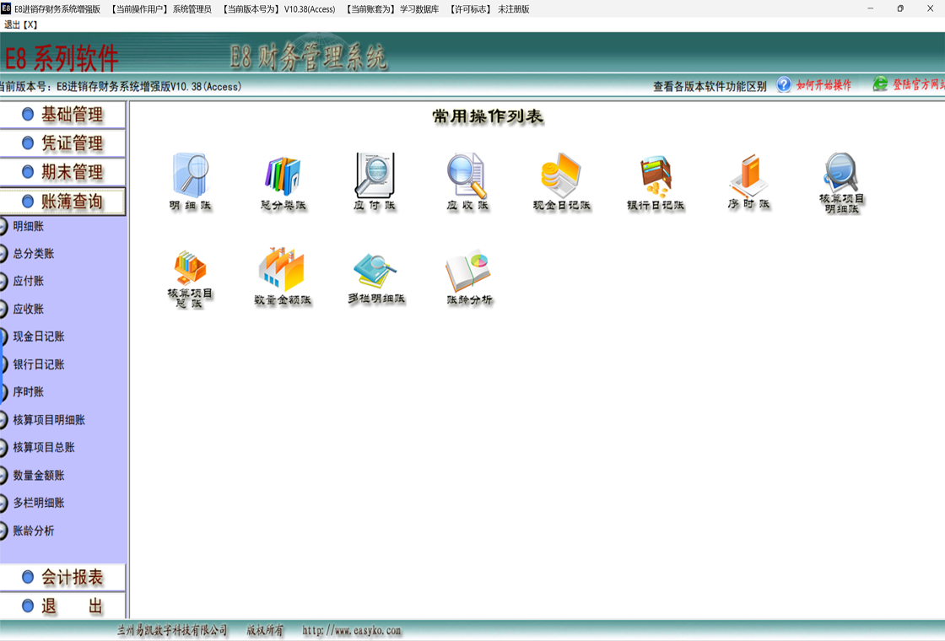945x641 pixels.
Task: Click the http://www.easyko.com footer URL
Action: [x=352, y=631]
